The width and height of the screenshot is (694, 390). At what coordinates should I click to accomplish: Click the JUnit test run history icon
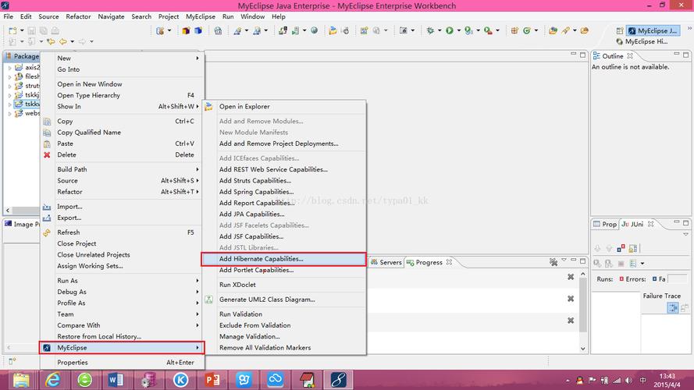tap(633, 264)
